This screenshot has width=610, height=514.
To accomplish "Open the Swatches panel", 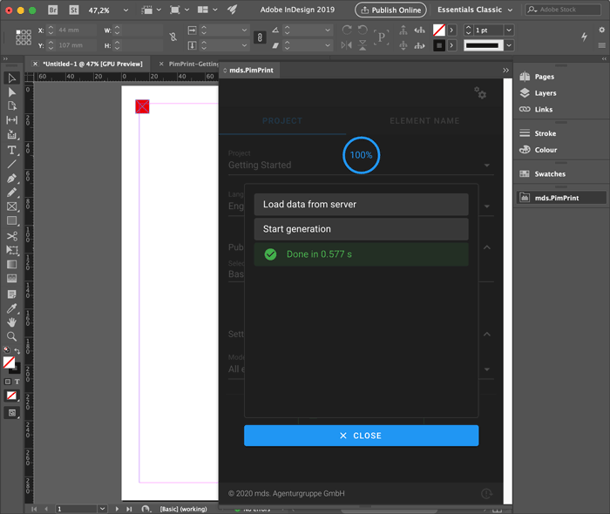I will click(x=550, y=173).
